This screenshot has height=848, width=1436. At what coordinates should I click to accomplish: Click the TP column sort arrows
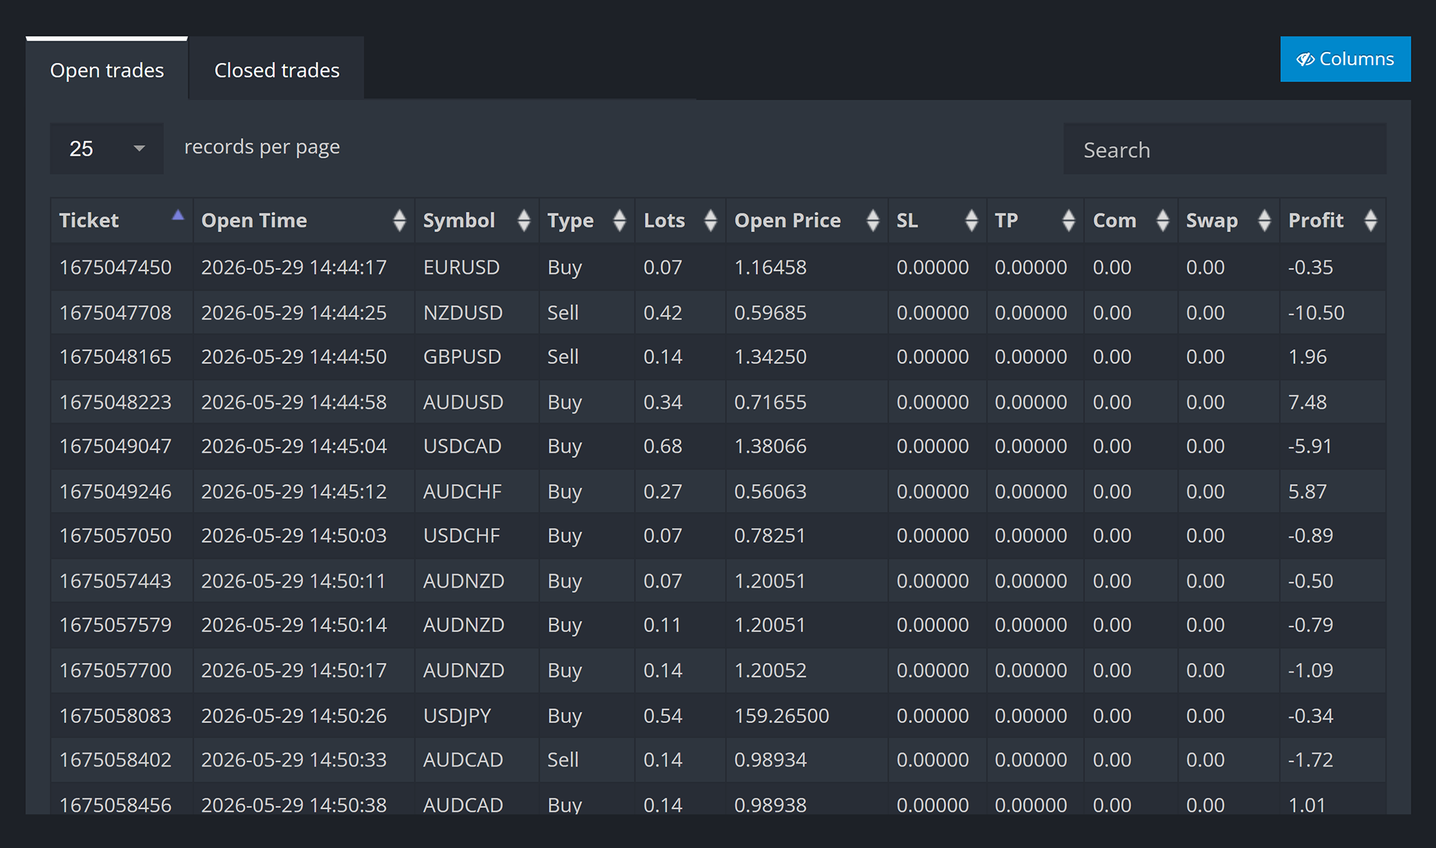(x=1068, y=220)
